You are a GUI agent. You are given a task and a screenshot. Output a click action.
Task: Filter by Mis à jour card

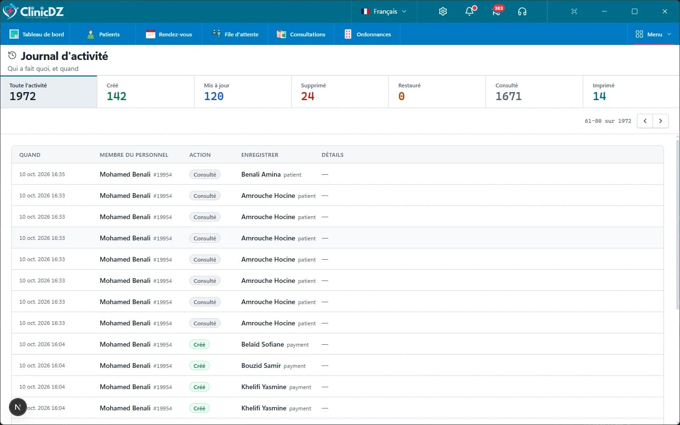[243, 92]
